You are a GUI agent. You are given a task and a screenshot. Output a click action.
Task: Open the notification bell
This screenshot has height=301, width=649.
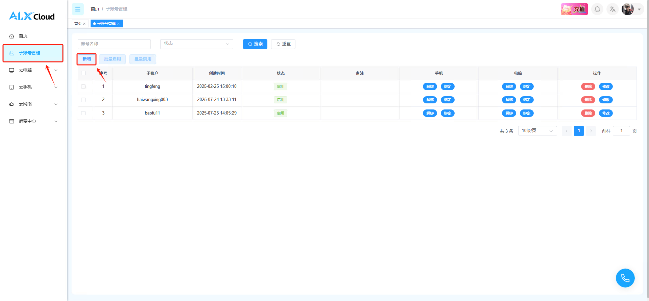(x=597, y=9)
